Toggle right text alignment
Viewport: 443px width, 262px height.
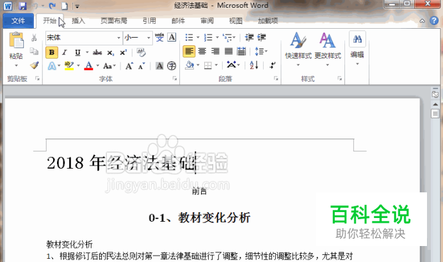[215, 51]
